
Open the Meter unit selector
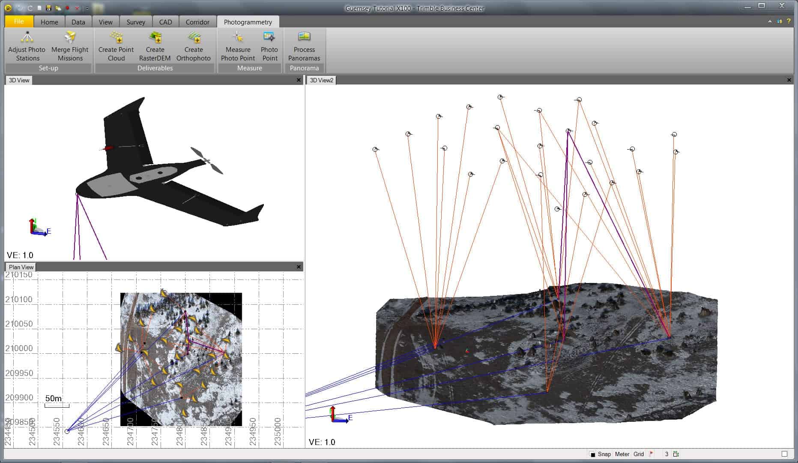pyautogui.click(x=622, y=454)
